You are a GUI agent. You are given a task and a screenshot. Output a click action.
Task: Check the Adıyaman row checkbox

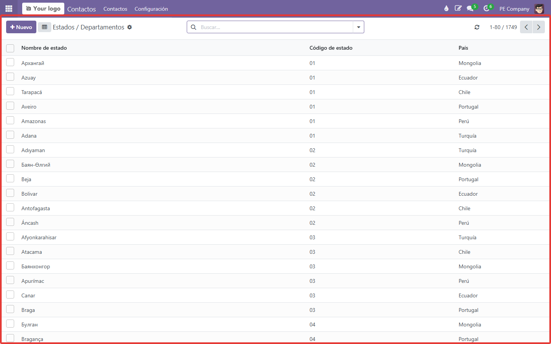[10, 149]
